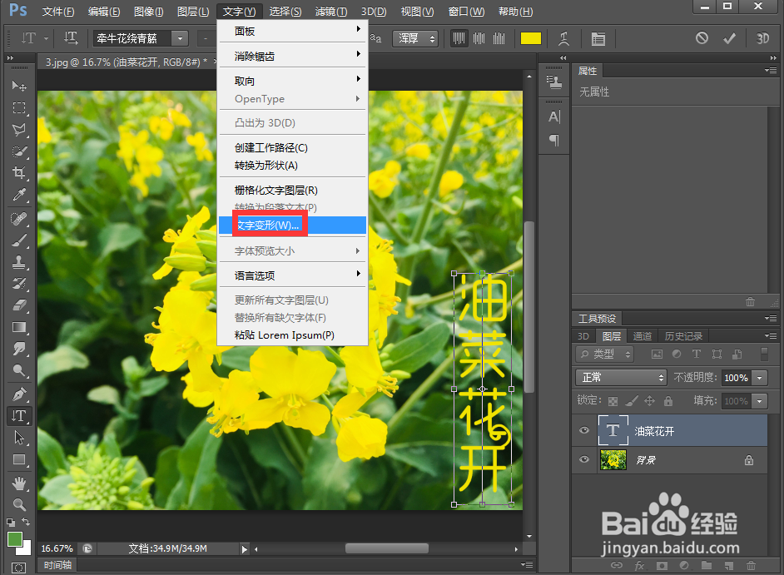
Task: Open the 牵牛花绕青藤 font family dropdown
Action: point(180,37)
